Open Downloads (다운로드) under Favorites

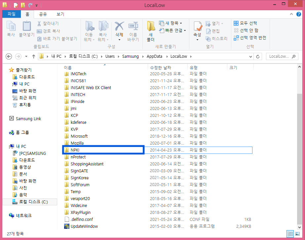(23, 77)
